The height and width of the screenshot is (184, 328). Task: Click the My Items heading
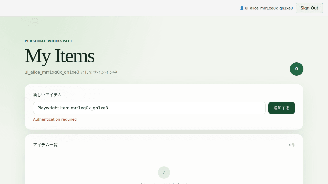(x=59, y=56)
